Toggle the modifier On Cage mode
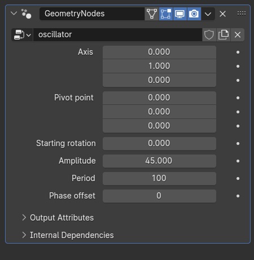The width and height of the screenshot is (254, 260). coord(152,14)
